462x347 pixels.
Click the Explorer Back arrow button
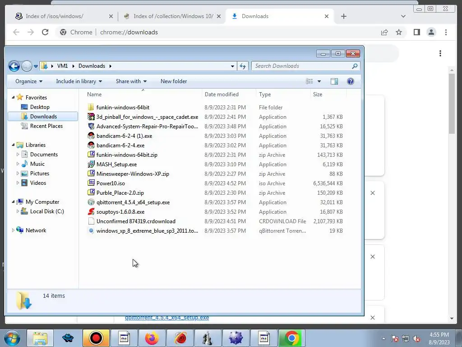[14, 66]
